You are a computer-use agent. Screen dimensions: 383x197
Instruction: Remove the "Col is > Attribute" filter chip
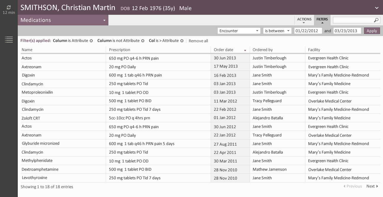(182, 41)
